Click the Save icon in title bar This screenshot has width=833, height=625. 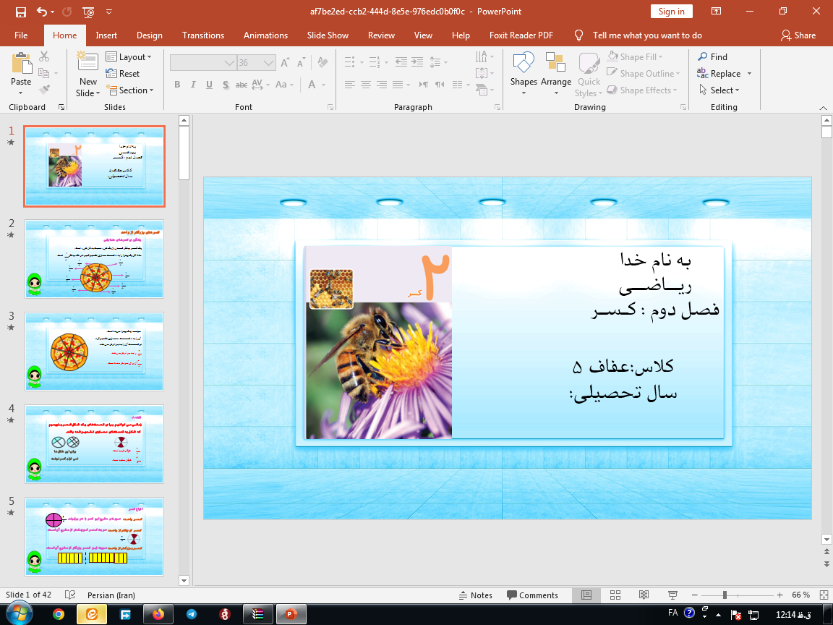(x=20, y=12)
